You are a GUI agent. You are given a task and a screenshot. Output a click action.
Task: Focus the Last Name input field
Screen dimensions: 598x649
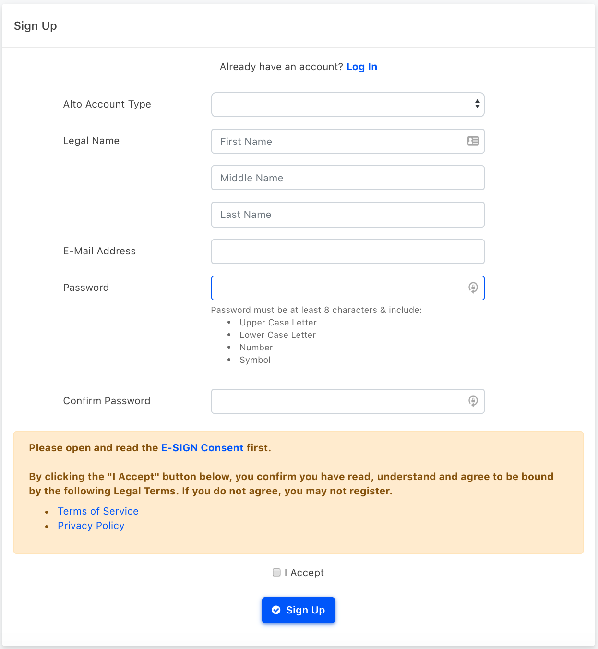[348, 215]
